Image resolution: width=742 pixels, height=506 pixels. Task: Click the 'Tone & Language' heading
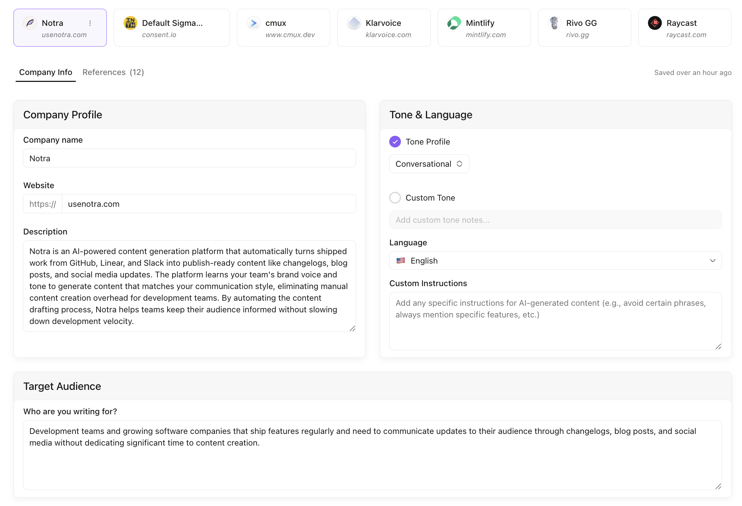click(431, 115)
